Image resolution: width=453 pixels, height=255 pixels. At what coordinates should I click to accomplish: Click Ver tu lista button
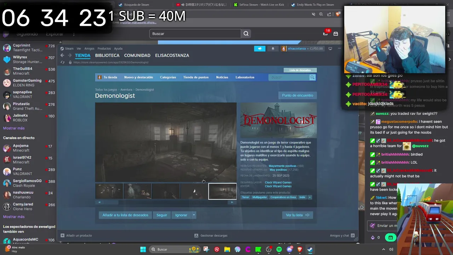coord(298,215)
